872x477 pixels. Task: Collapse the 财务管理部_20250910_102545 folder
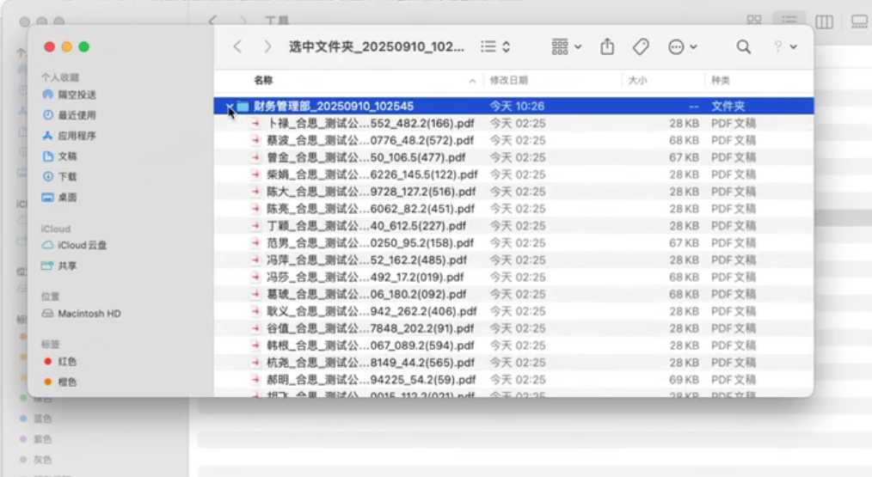pos(229,107)
